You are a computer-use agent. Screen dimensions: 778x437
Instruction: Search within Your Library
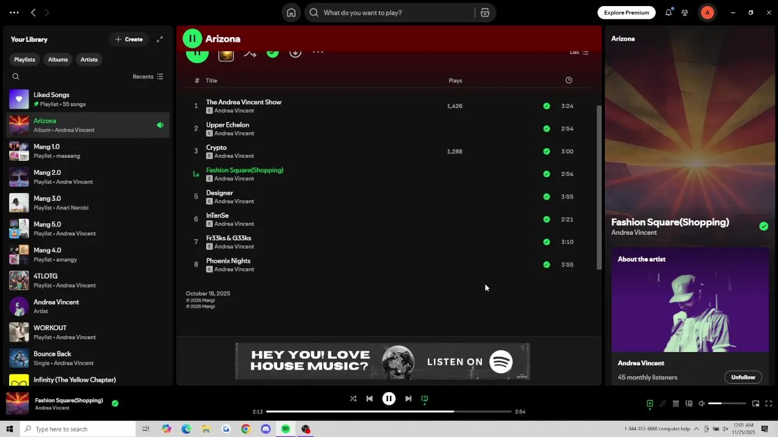(16, 76)
